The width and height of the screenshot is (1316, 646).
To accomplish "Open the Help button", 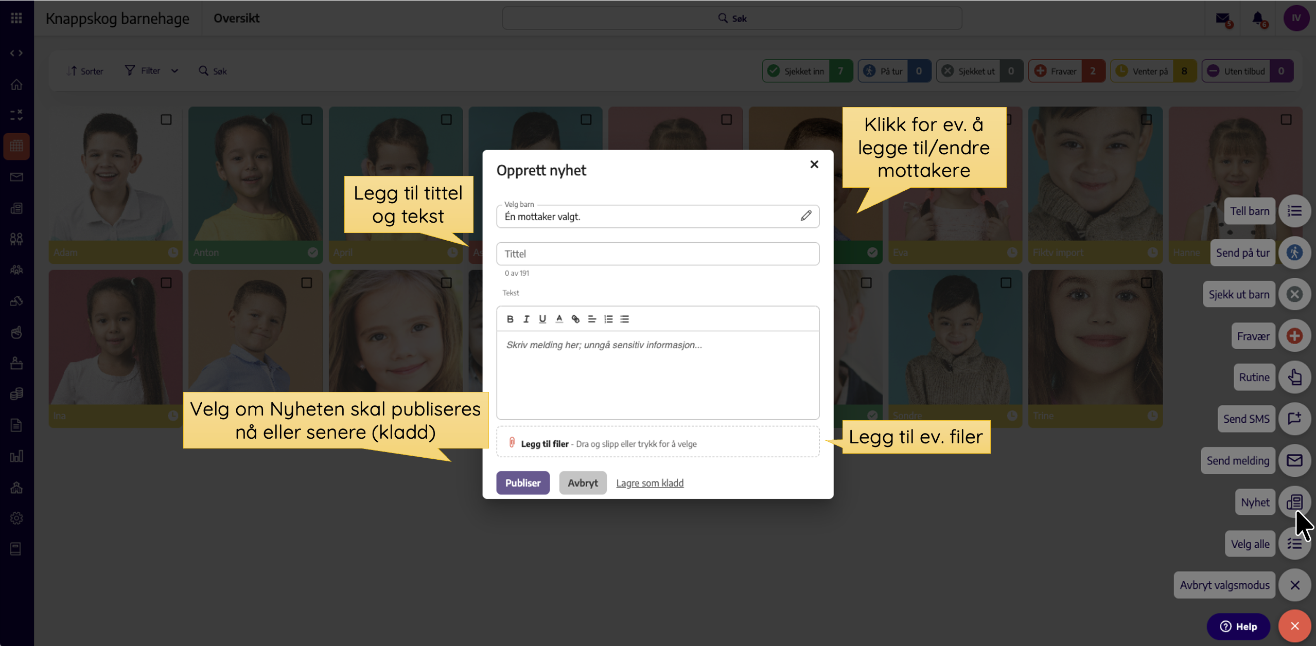I will (x=1238, y=626).
